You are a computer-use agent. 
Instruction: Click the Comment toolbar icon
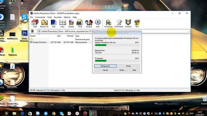[119, 24]
